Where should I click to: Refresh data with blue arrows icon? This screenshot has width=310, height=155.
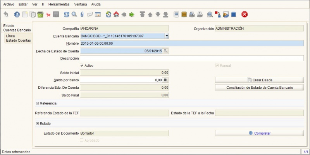tap(66, 14)
